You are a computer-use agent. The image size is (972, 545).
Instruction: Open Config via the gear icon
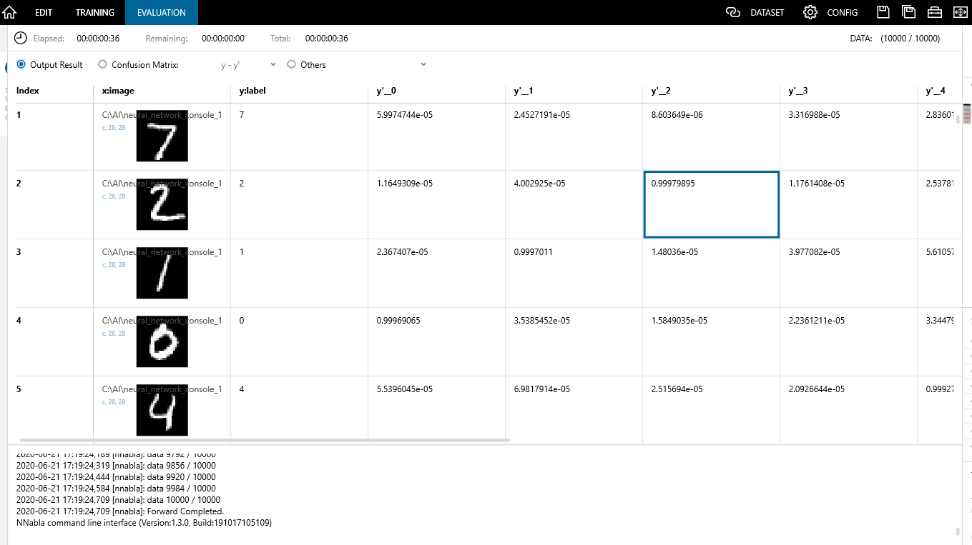click(x=810, y=12)
